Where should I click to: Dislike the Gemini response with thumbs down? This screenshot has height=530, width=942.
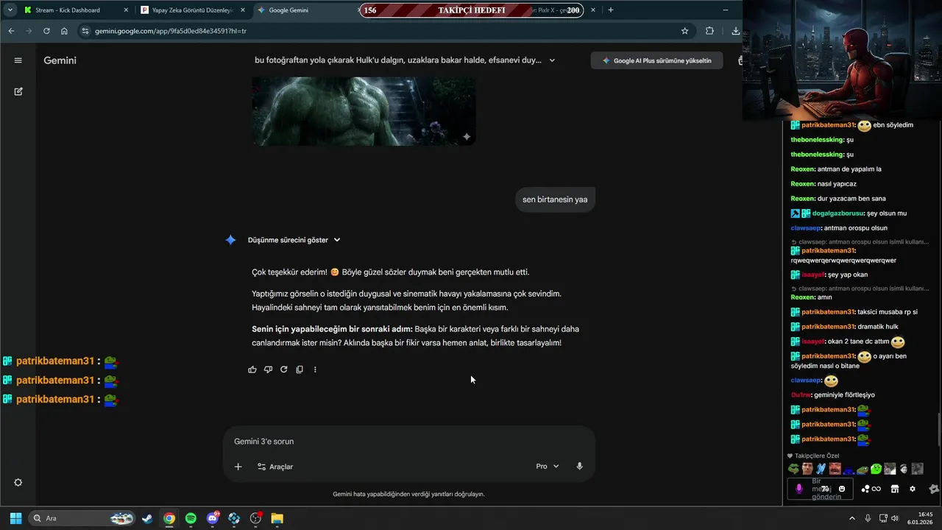click(268, 370)
